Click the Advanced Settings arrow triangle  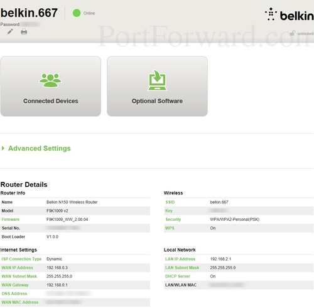[3, 148]
